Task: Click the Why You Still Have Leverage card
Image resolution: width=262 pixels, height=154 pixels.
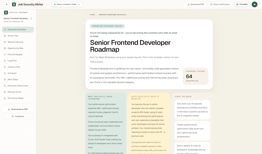Action: click(106, 123)
